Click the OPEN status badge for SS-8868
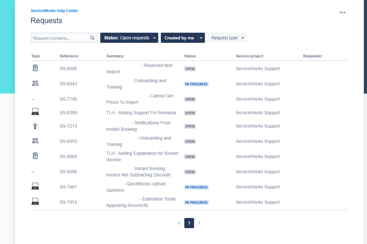 pos(190,157)
